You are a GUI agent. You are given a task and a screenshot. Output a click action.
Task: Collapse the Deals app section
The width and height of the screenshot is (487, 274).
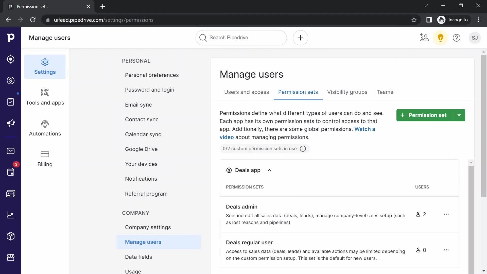(x=270, y=170)
